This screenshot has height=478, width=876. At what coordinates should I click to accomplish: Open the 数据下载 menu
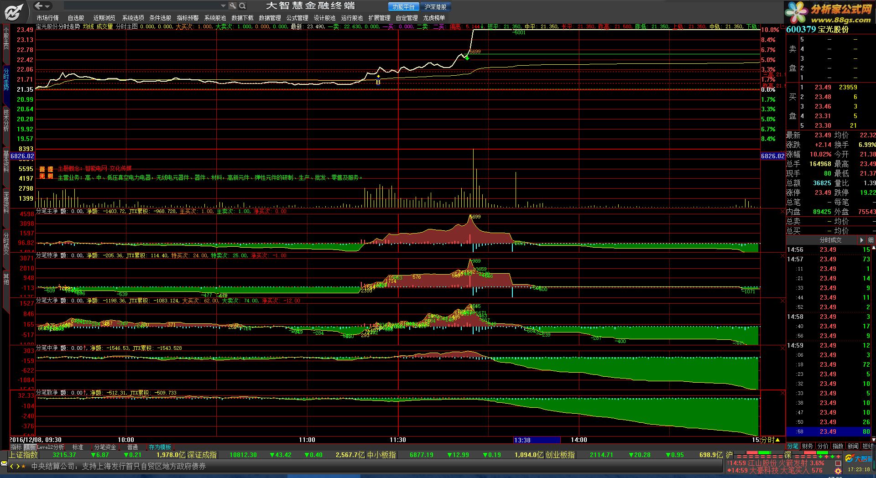(242, 18)
